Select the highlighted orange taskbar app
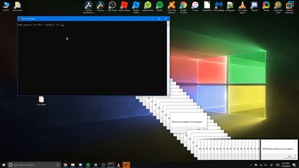This screenshot has width=299, height=168. tap(126, 165)
